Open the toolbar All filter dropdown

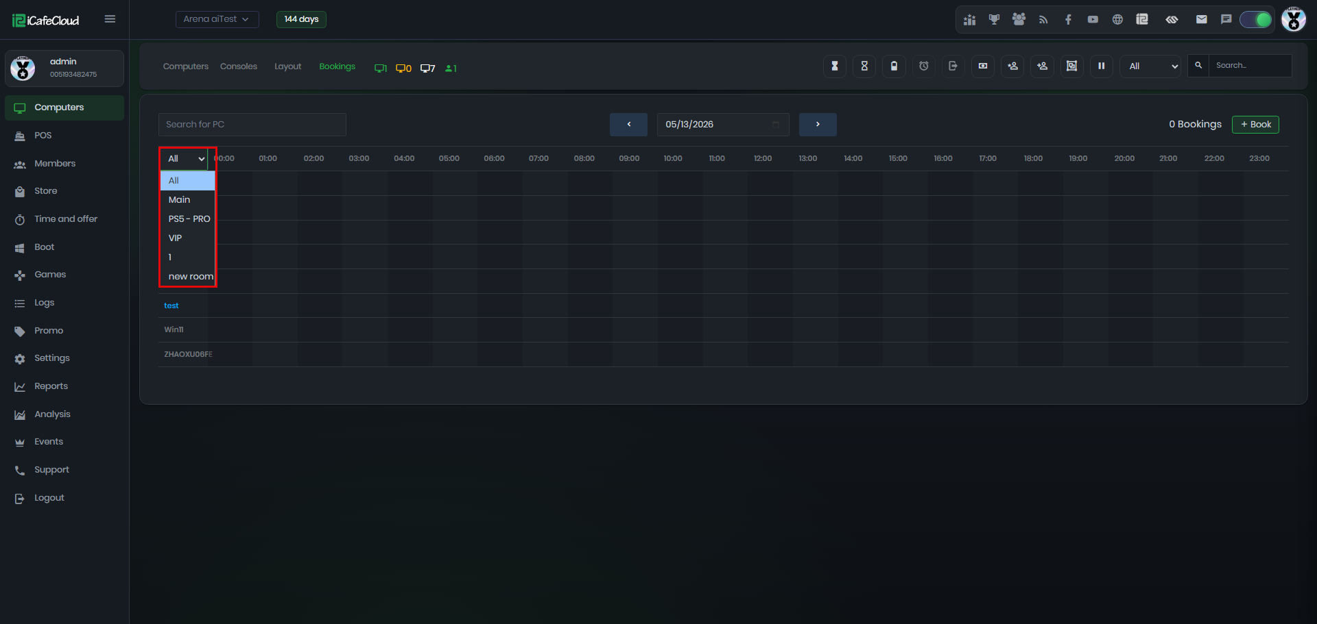[x=1150, y=66]
